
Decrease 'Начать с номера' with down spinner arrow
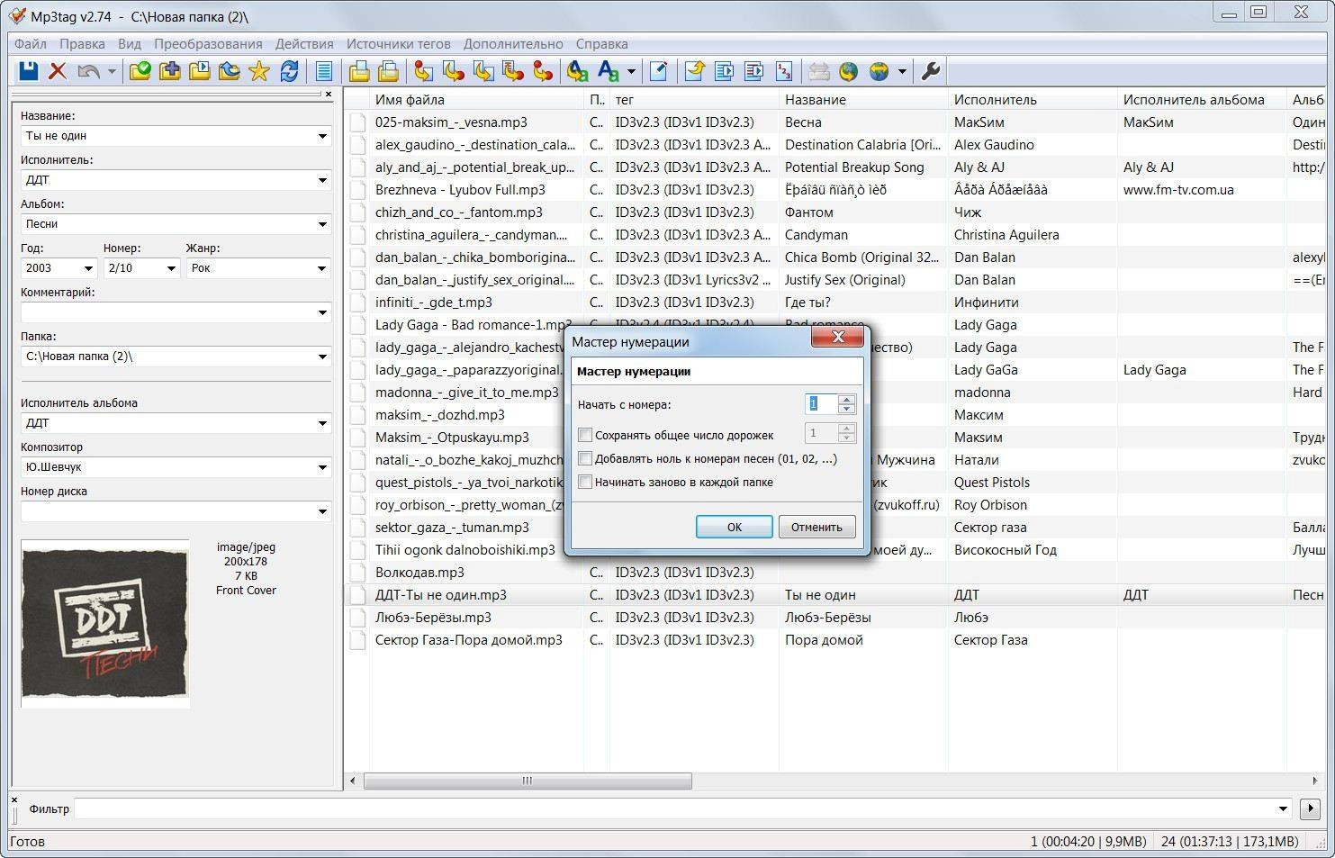point(846,409)
